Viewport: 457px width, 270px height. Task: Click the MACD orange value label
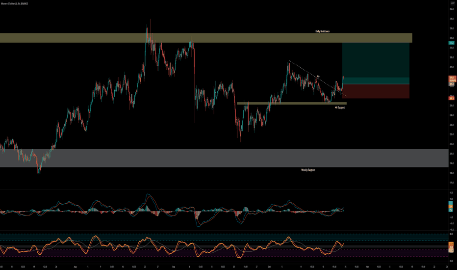point(451,207)
